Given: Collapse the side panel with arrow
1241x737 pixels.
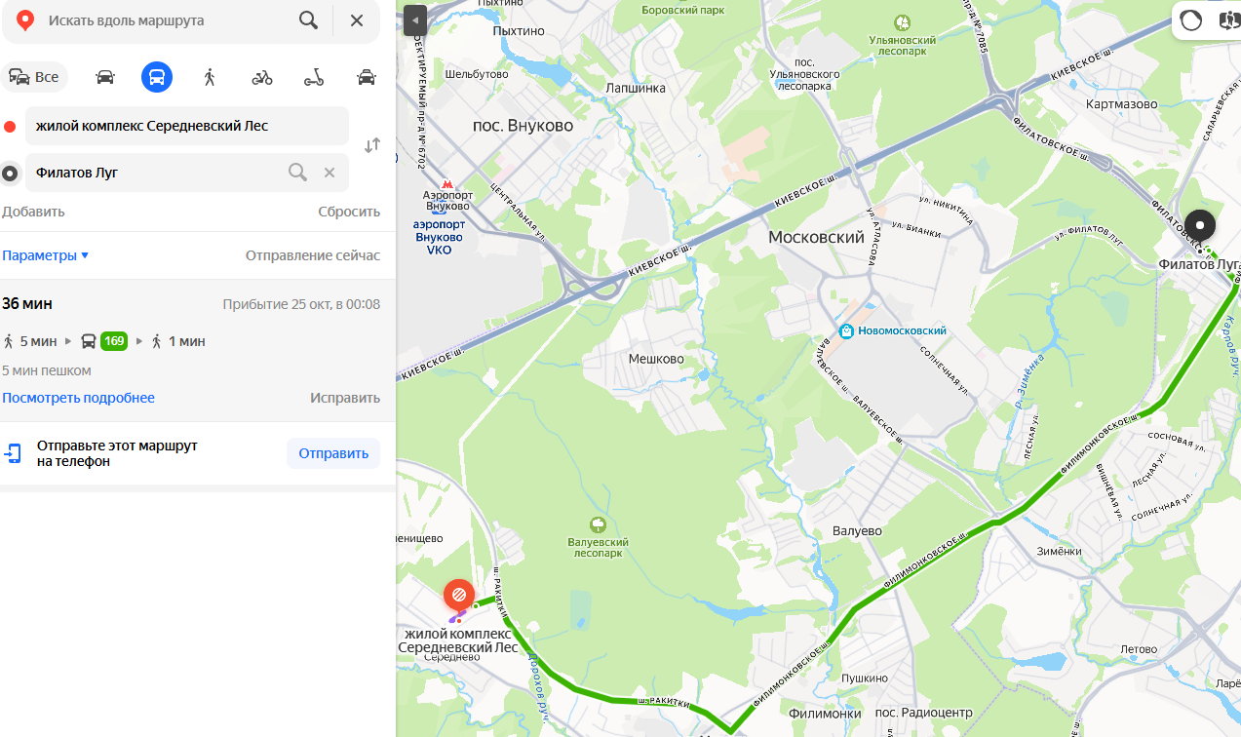Looking at the screenshot, I should pyautogui.click(x=415, y=20).
